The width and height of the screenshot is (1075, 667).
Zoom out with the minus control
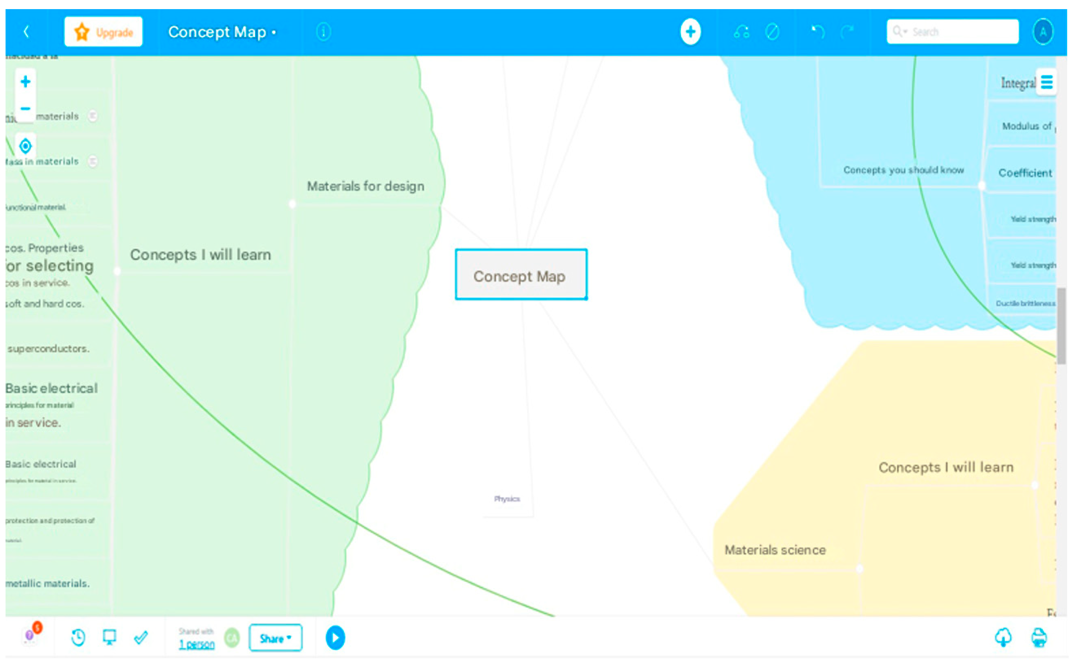click(25, 109)
